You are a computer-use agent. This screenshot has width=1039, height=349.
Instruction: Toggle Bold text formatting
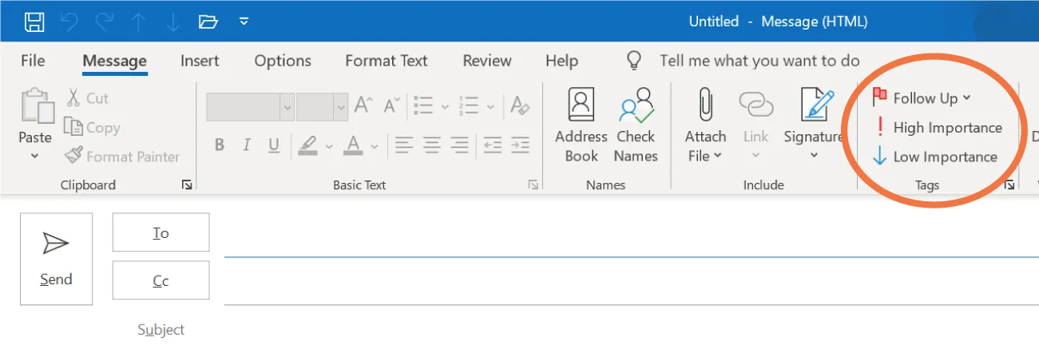pyautogui.click(x=219, y=145)
